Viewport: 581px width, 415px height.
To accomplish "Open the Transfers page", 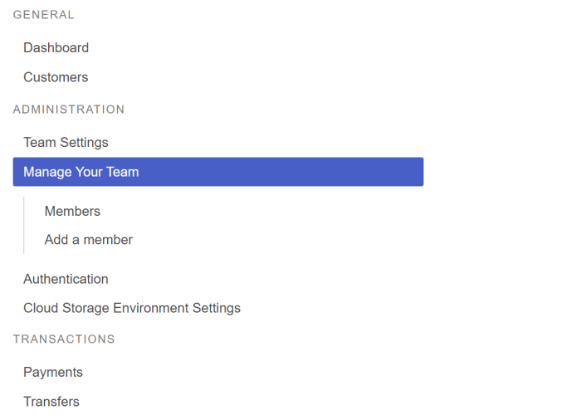I will pos(51,402).
